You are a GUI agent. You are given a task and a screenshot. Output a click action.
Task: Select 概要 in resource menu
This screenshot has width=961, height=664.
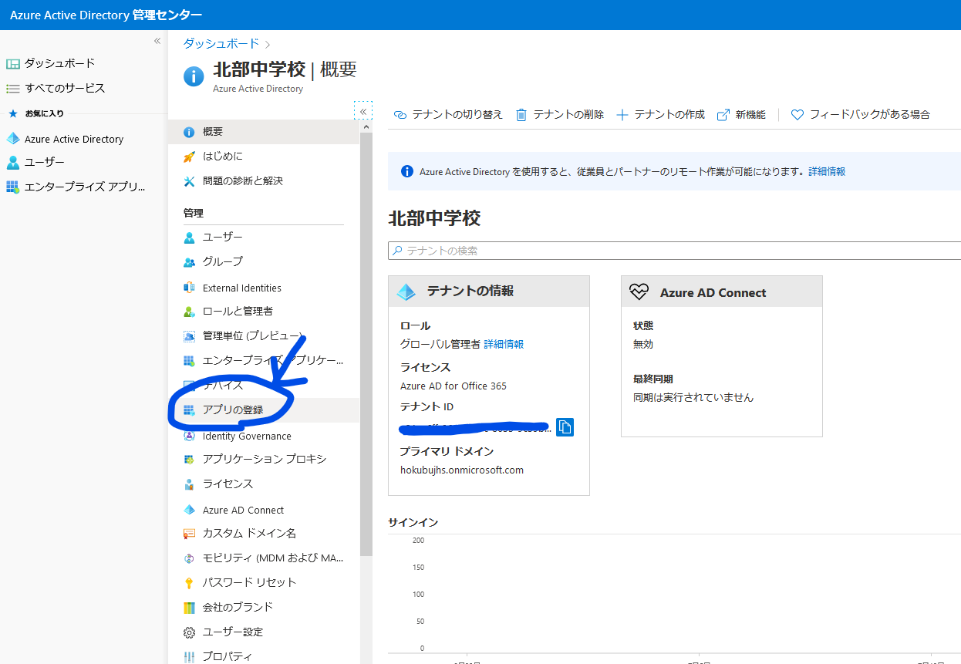(x=264, y=132)
